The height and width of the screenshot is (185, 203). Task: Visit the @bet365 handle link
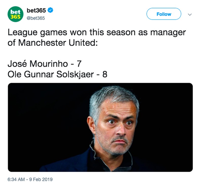(x=36, y=18)
